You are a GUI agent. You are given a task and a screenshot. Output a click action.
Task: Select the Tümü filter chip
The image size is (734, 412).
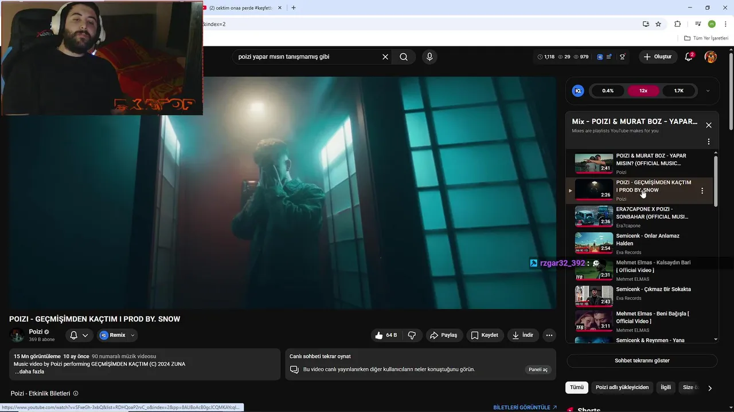577,387
